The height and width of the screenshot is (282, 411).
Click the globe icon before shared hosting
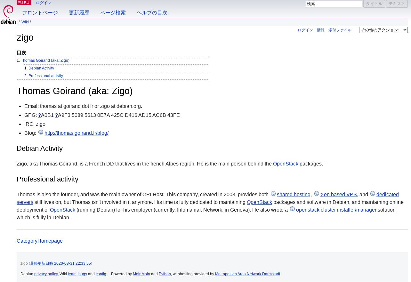[273, 194]
